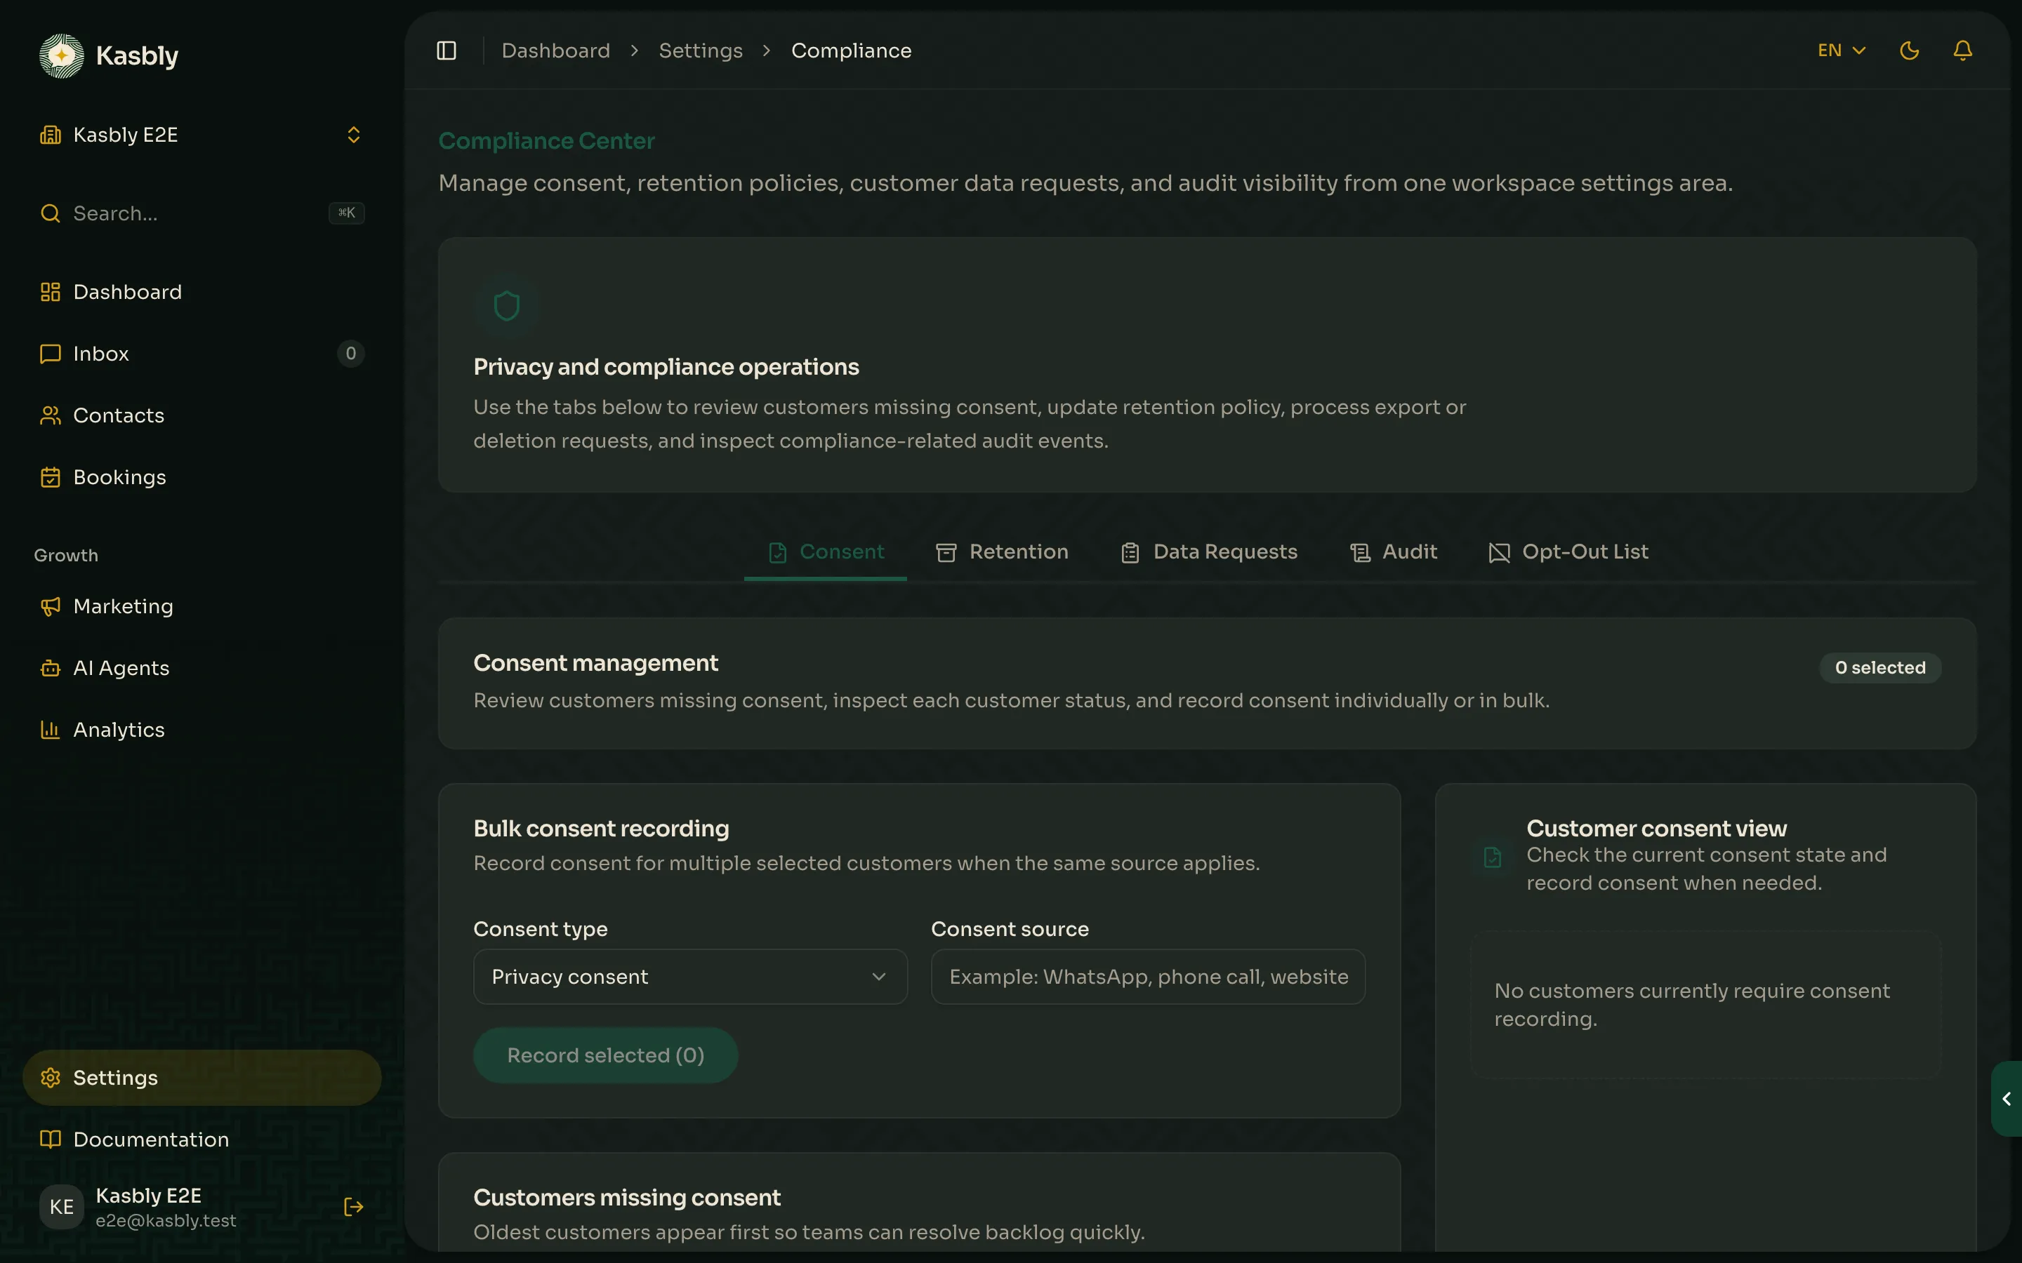Click the Bulk consent recording heading
The width and height of the screenshot is (2022, 1263).
coord(601,829)
